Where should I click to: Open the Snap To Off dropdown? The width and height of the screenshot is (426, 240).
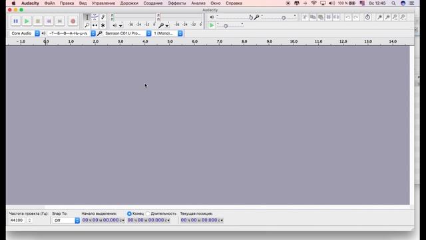66,221
